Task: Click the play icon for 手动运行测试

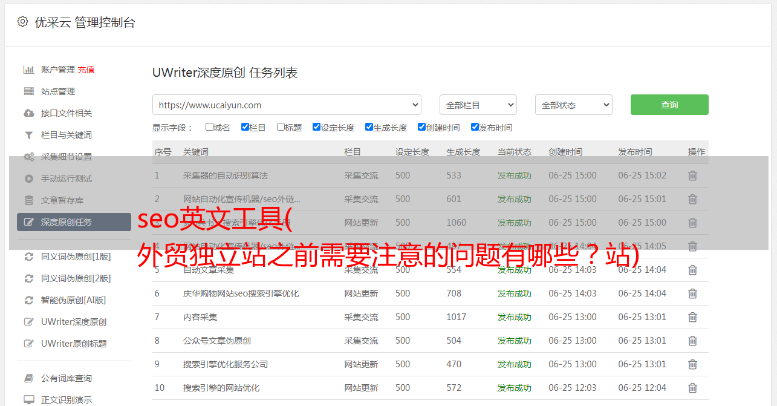Action: click(28, 178)
